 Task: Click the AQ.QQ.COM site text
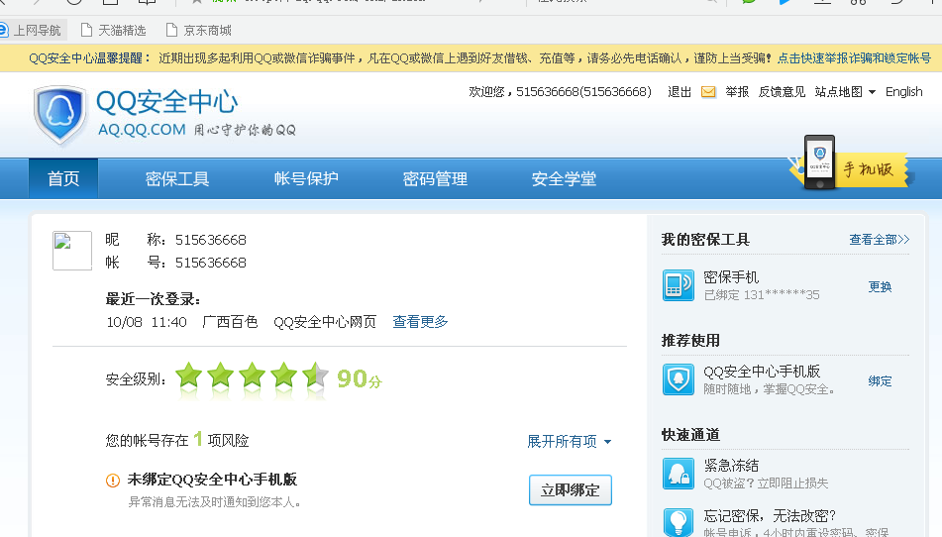142,130
